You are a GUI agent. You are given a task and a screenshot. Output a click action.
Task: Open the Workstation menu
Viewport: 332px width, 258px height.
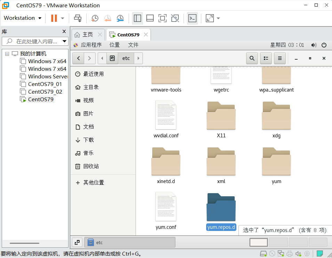point(23,18)
